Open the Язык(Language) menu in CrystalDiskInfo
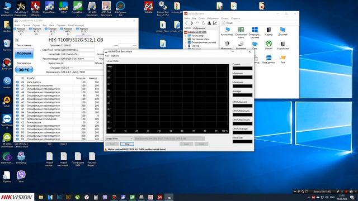This screenshot has height=201, width=358. [x=76, y=25]
